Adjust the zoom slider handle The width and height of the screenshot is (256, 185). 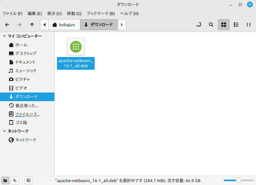pos(238,181)
